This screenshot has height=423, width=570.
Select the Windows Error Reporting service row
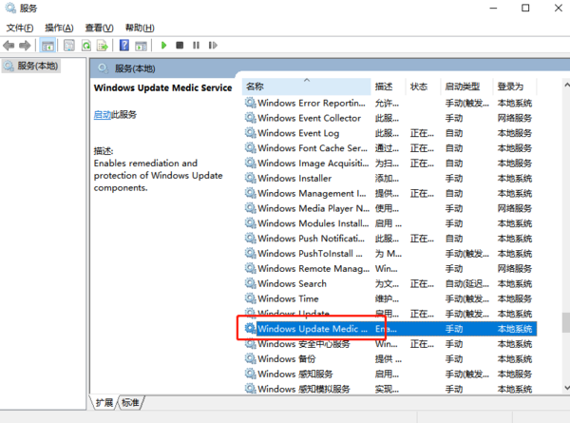click(x=390, y=104)
